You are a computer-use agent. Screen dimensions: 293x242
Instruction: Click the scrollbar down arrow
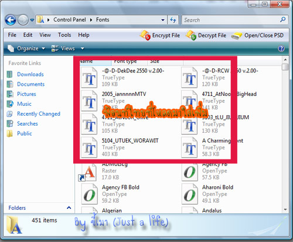pyautogui.click(x=285, y=210)
